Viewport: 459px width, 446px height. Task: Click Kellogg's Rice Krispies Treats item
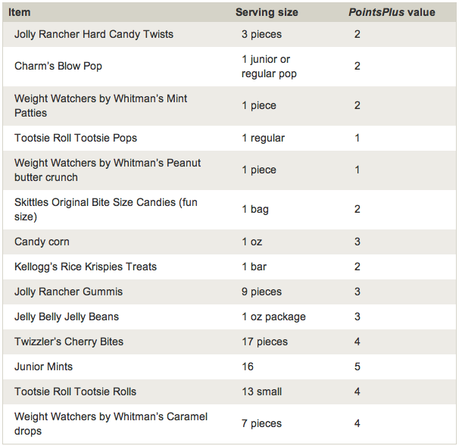86,267
